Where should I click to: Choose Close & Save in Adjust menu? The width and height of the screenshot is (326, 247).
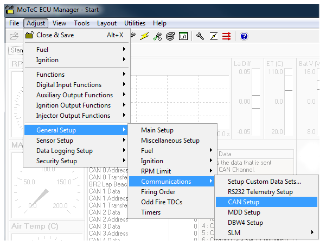(x=77, y=35)
